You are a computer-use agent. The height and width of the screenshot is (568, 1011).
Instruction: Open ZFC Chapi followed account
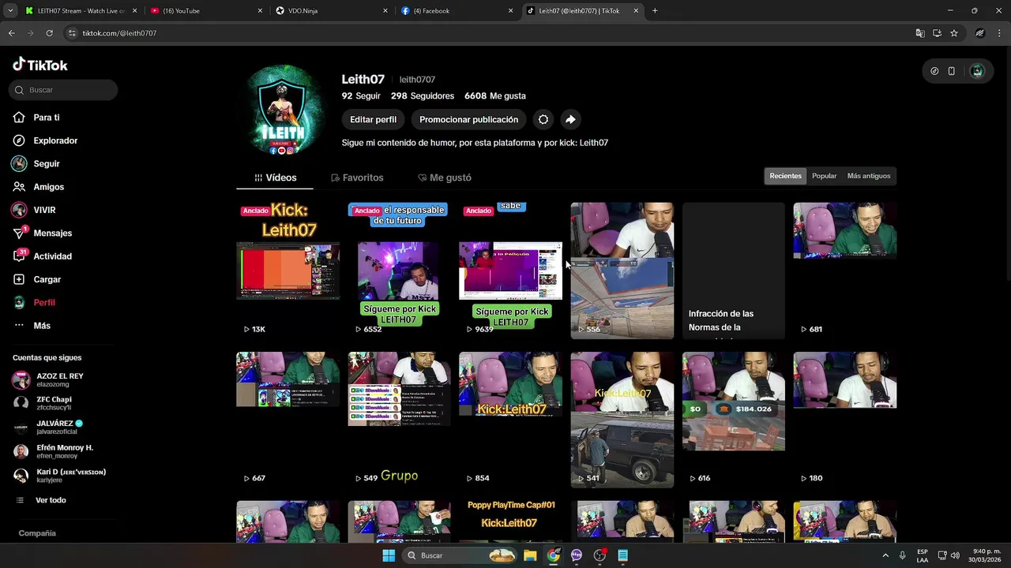coord(54,403)
